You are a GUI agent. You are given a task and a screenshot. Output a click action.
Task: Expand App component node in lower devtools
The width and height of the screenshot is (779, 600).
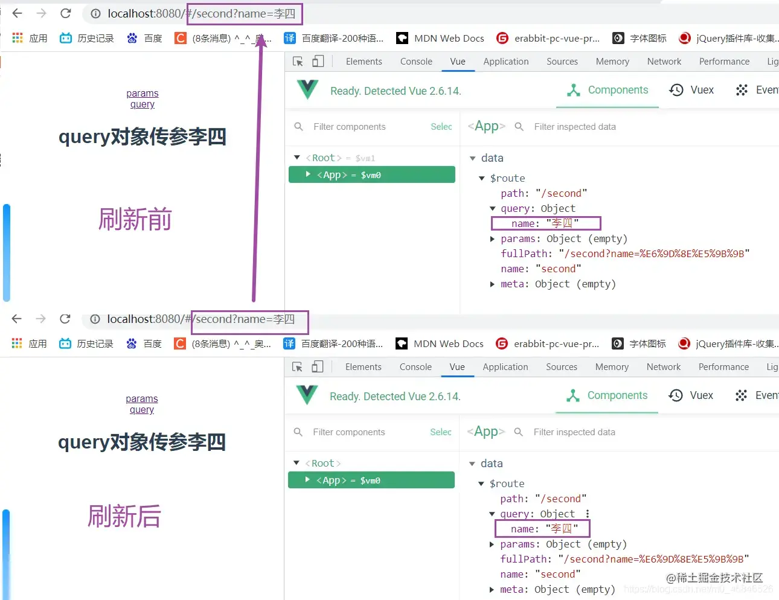(307, 480)
